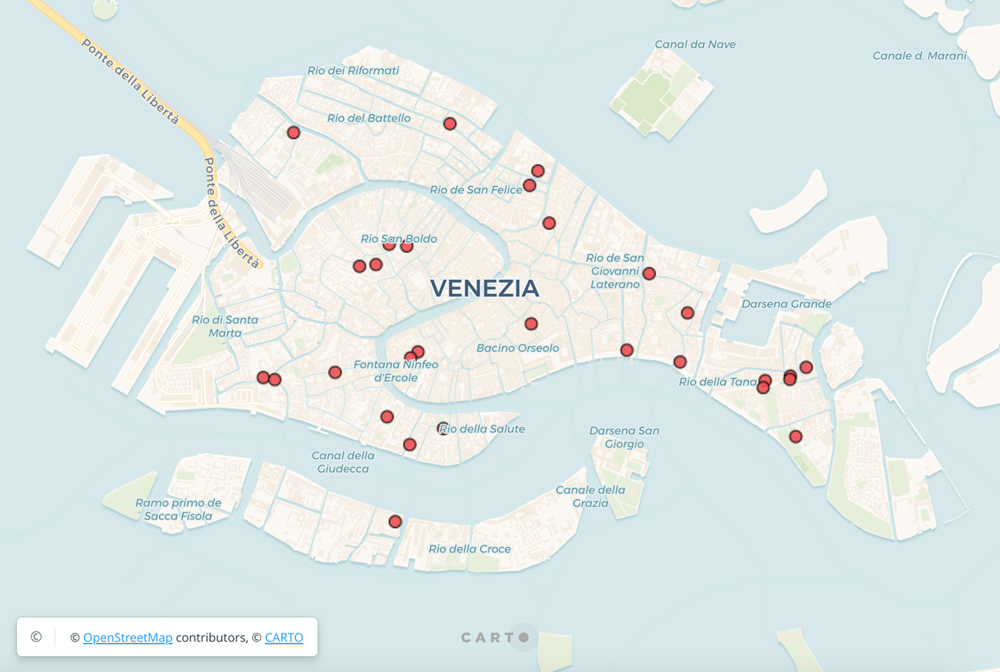Click the VENEZIA city label

[484, 289]
